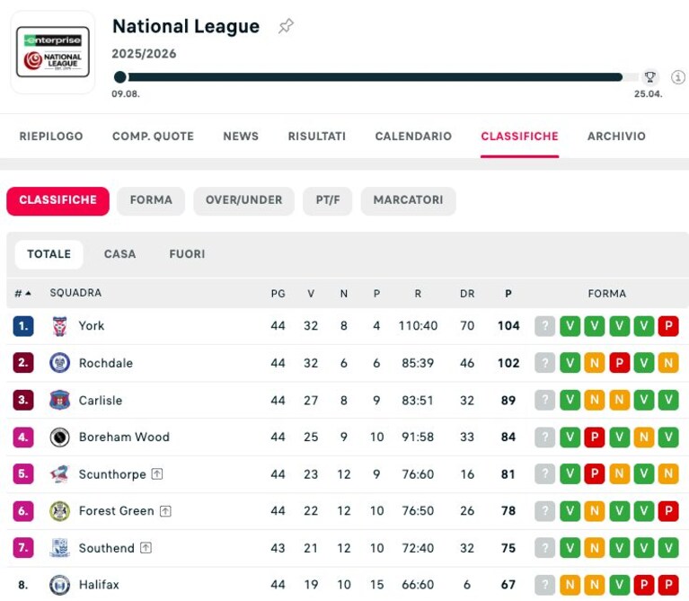Select the FUORI away standings filter
The height and width of the screenshot is (601, 689).
click(187, 254)
